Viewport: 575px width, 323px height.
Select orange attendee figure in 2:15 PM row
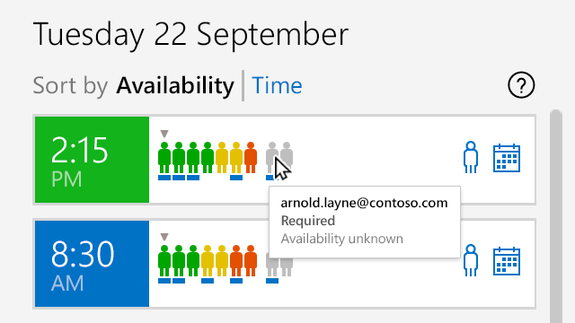(251, 158)
